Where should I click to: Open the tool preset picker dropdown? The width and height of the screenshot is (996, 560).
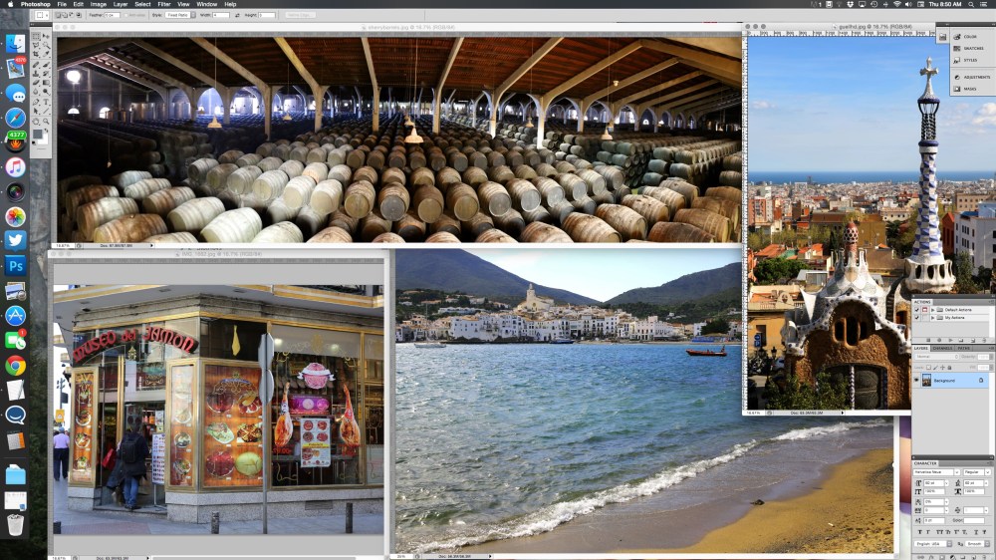pos(42,15)
